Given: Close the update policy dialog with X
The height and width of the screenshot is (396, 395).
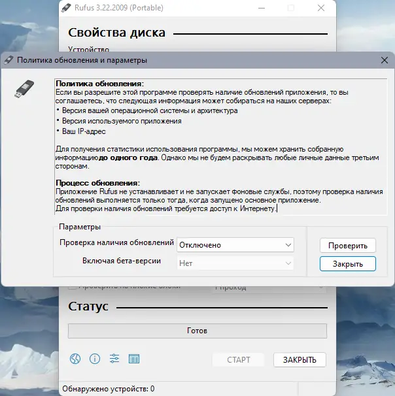Looking at the screenshot, I should pos(385,60).
